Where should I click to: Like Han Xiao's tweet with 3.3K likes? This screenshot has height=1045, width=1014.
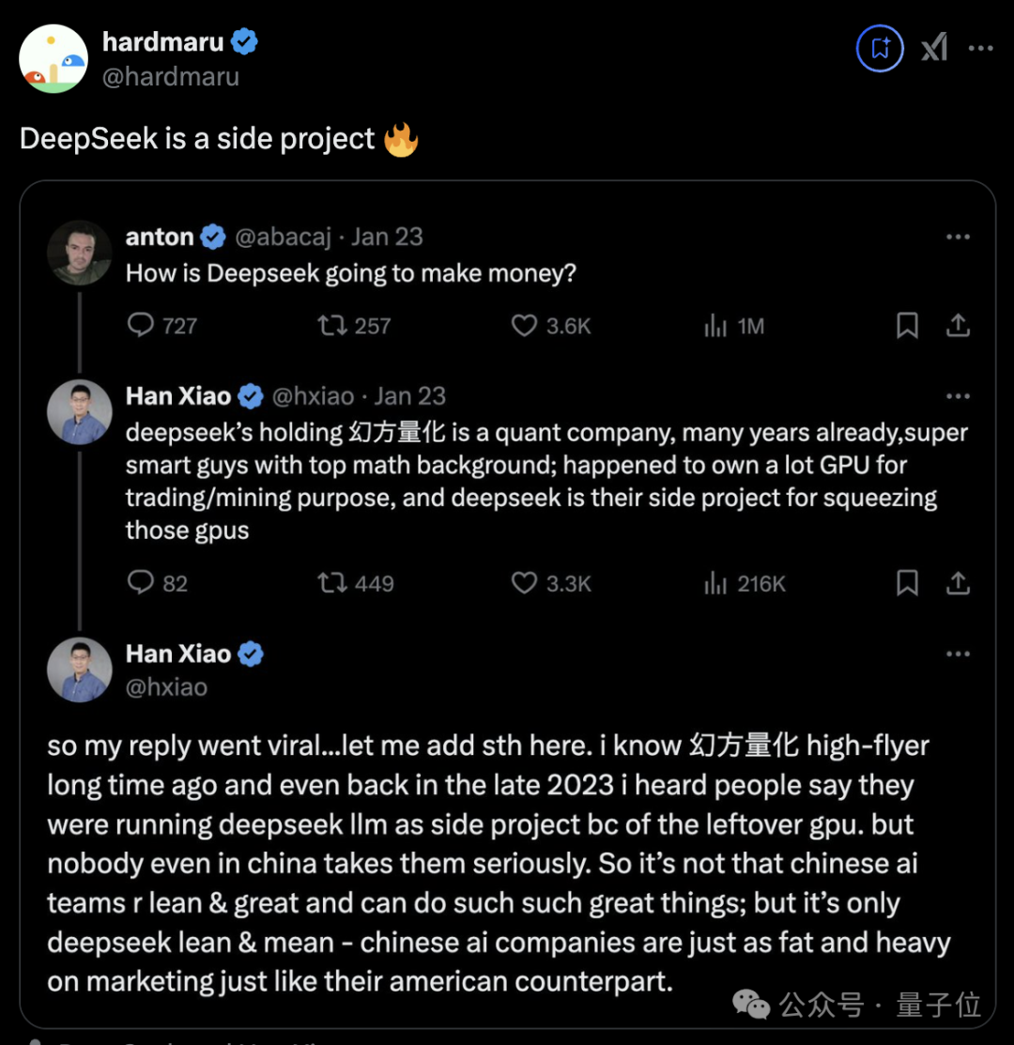click(x=524, y=583)
